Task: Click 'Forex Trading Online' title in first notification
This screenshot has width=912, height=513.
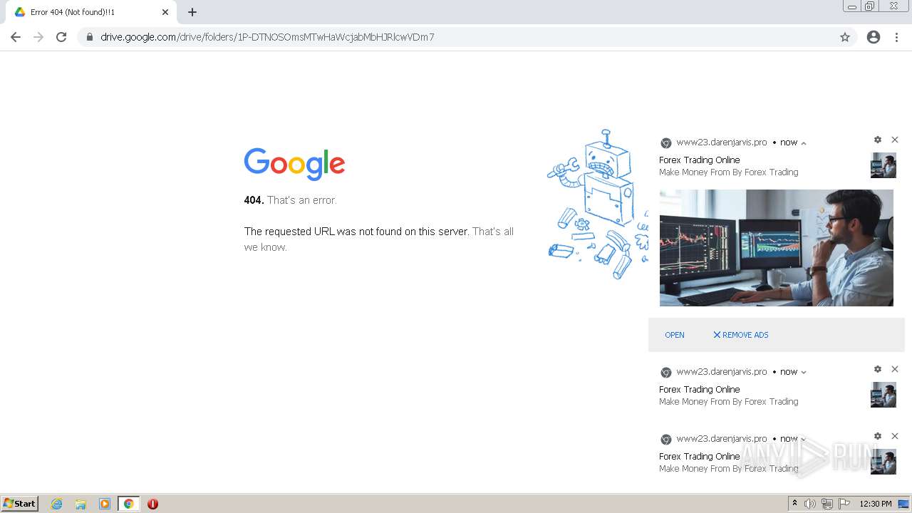Action: coord(700,160)
